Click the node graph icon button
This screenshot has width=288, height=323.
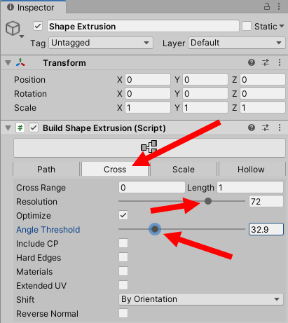[149, 148]
